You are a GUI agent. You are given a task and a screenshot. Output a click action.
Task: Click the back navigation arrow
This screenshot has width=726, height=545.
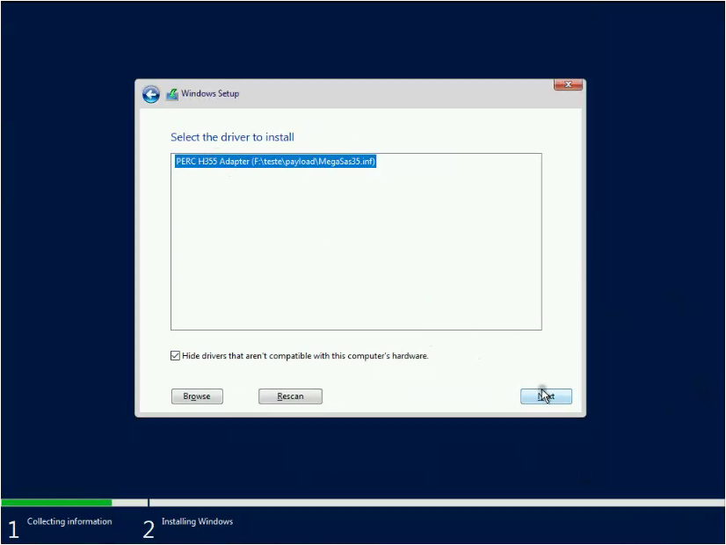[150, 94]
